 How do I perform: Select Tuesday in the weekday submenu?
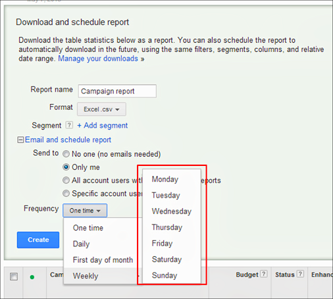click(x=172, y=195)
